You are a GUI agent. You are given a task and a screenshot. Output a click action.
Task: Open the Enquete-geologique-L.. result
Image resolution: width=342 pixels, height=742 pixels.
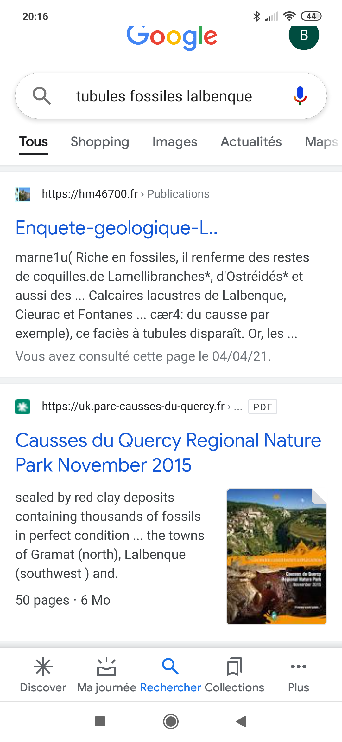(117, 228)
